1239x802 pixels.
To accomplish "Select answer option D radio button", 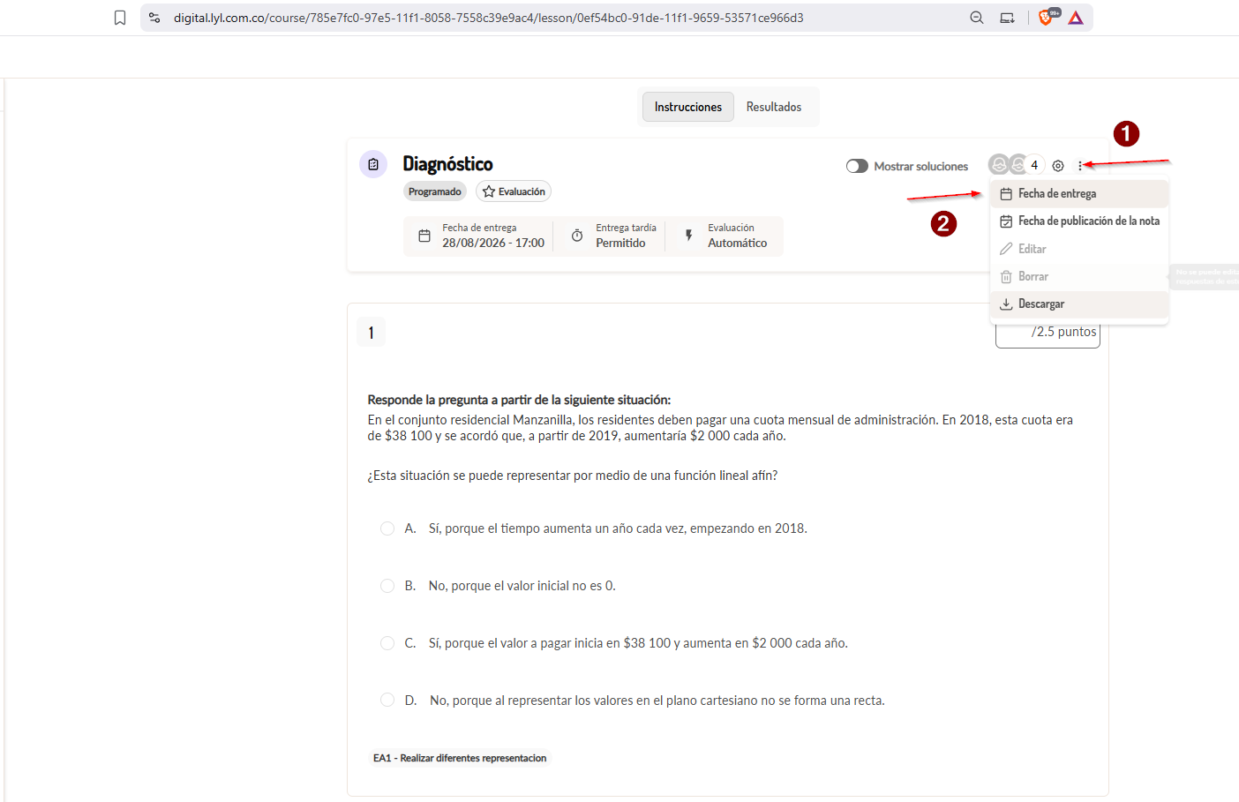I will (x=387, y=700).
